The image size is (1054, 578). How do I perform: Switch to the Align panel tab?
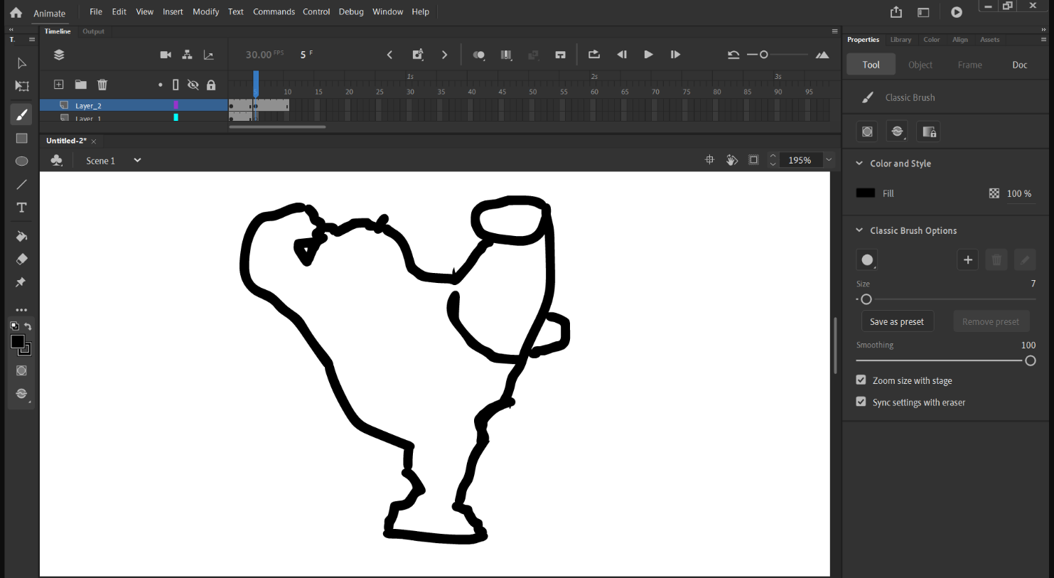tap(960, 40)
